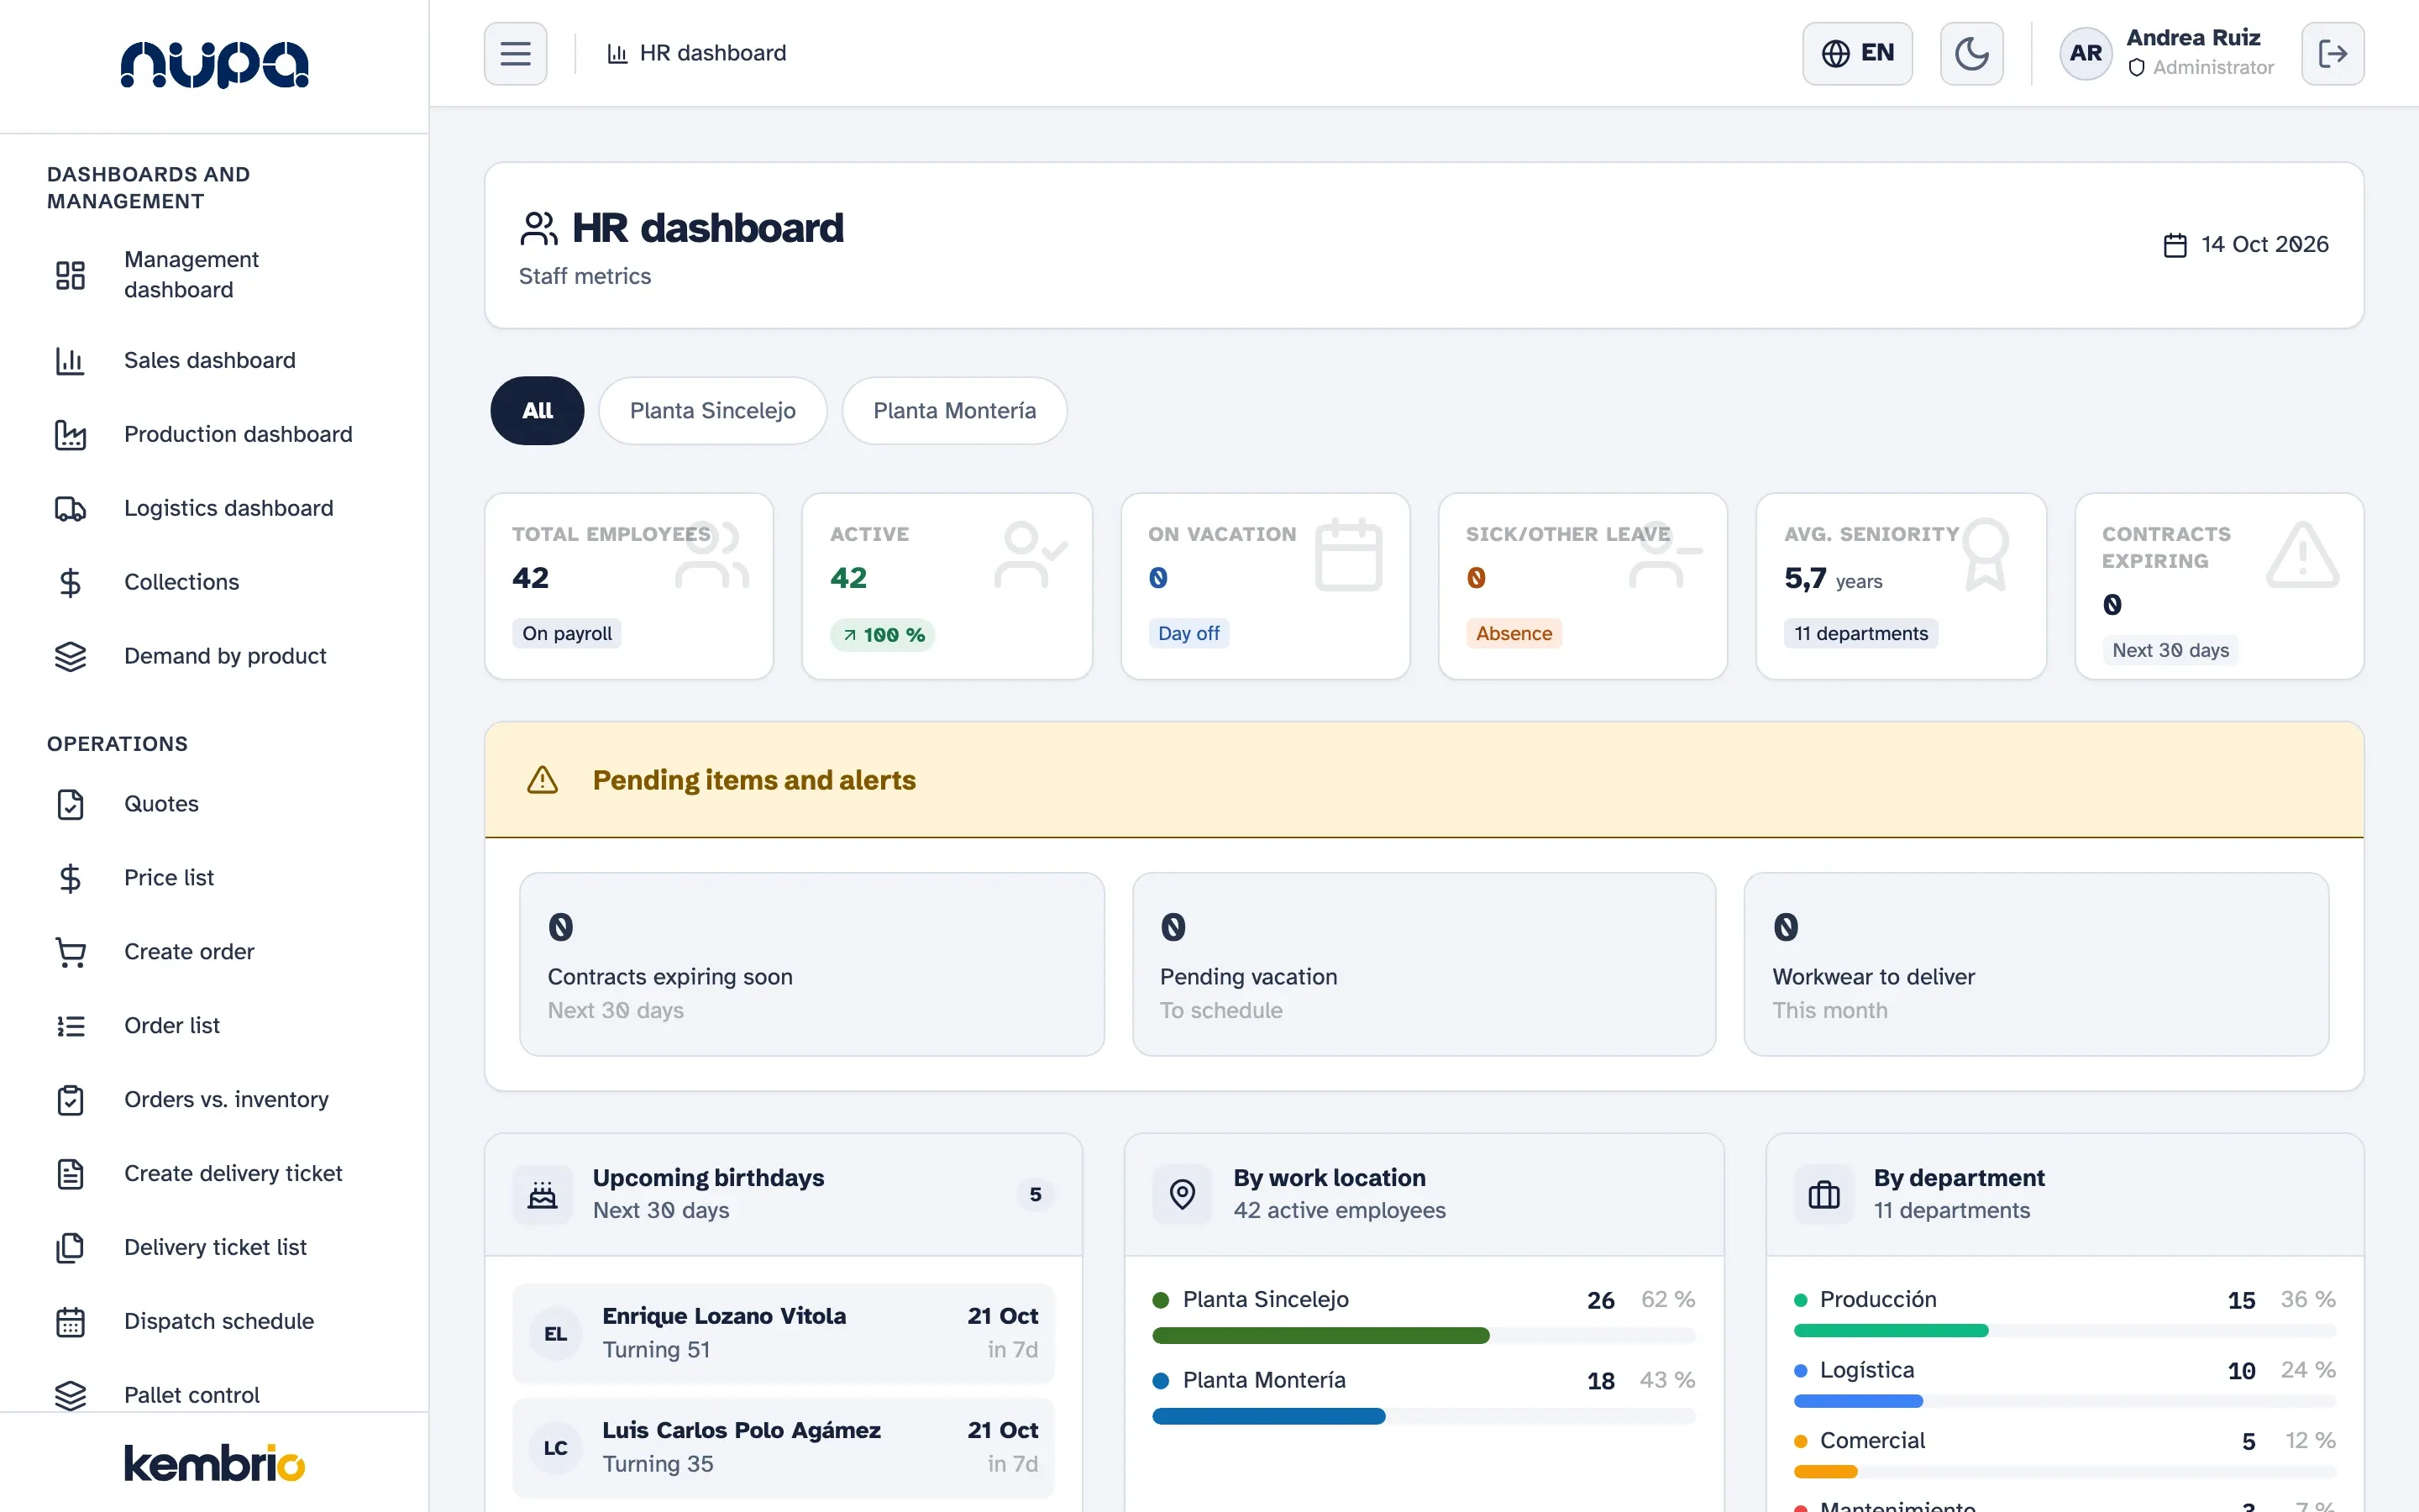This screenshot has width=2419, height=1512.
Task: Click the Delivery ticket list copy icon
Action: [70, 1248]
